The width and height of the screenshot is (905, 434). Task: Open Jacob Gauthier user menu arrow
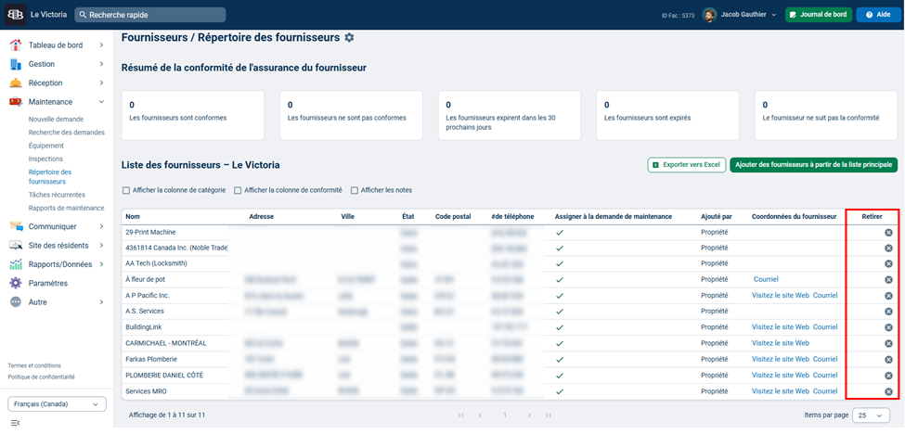[x=773, y=15]
